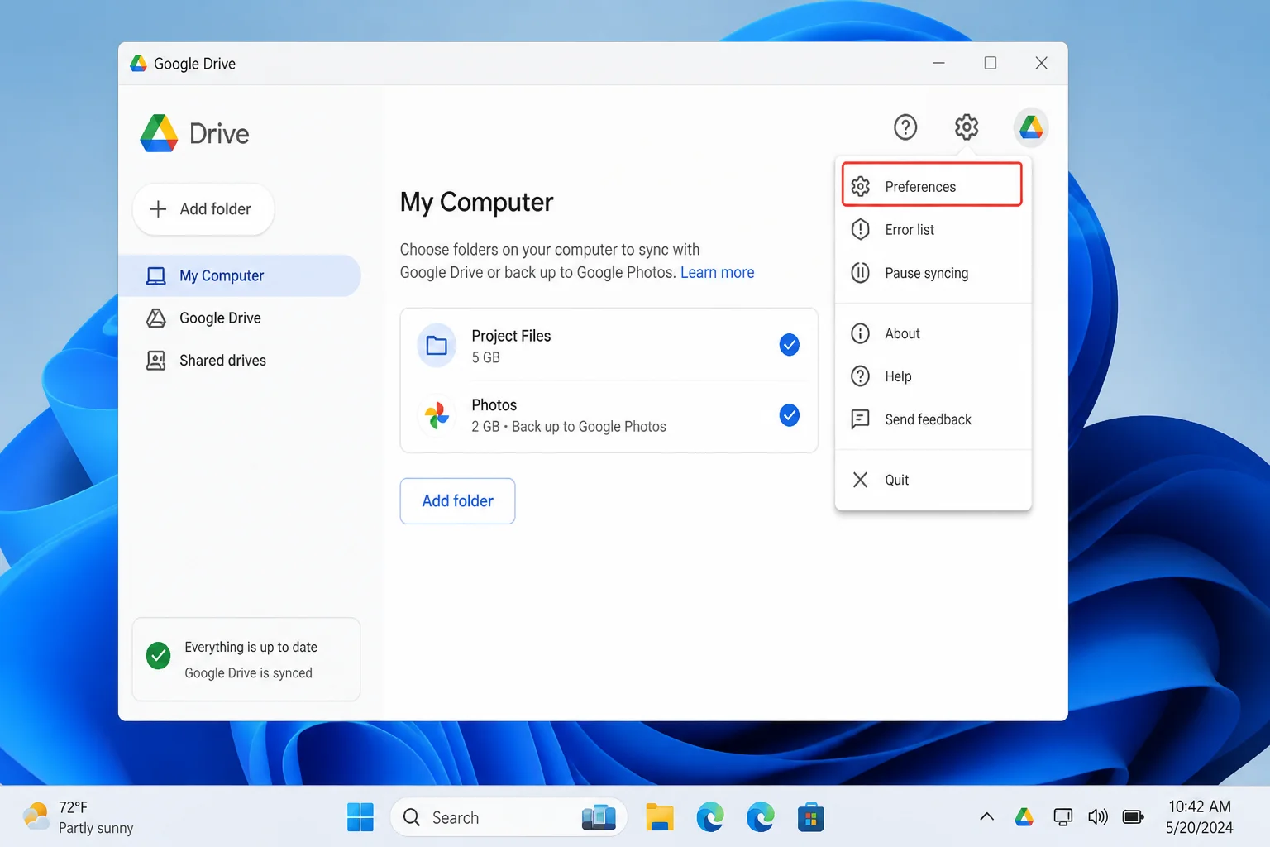This screenshot has height=847, width=1270.
Task: Click the battery tray icon
Action: (1133, 817)
